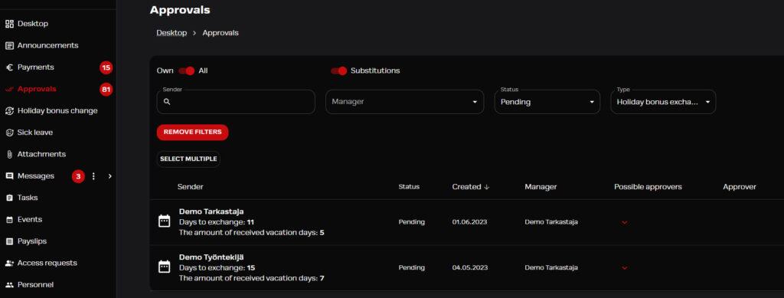Open Tasks in the sidebar
This screenshot has height=298, width=784.
[28, 198]
